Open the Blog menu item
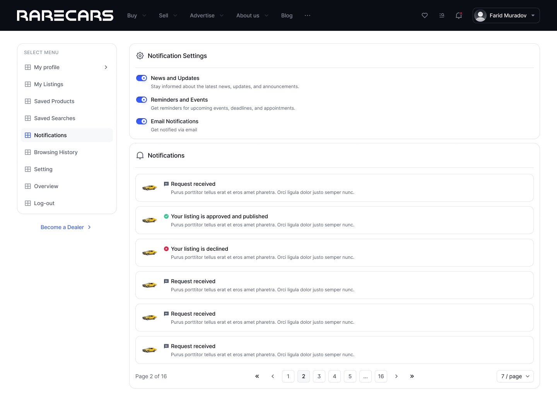The image size is (557, 401). pos(287,15)
